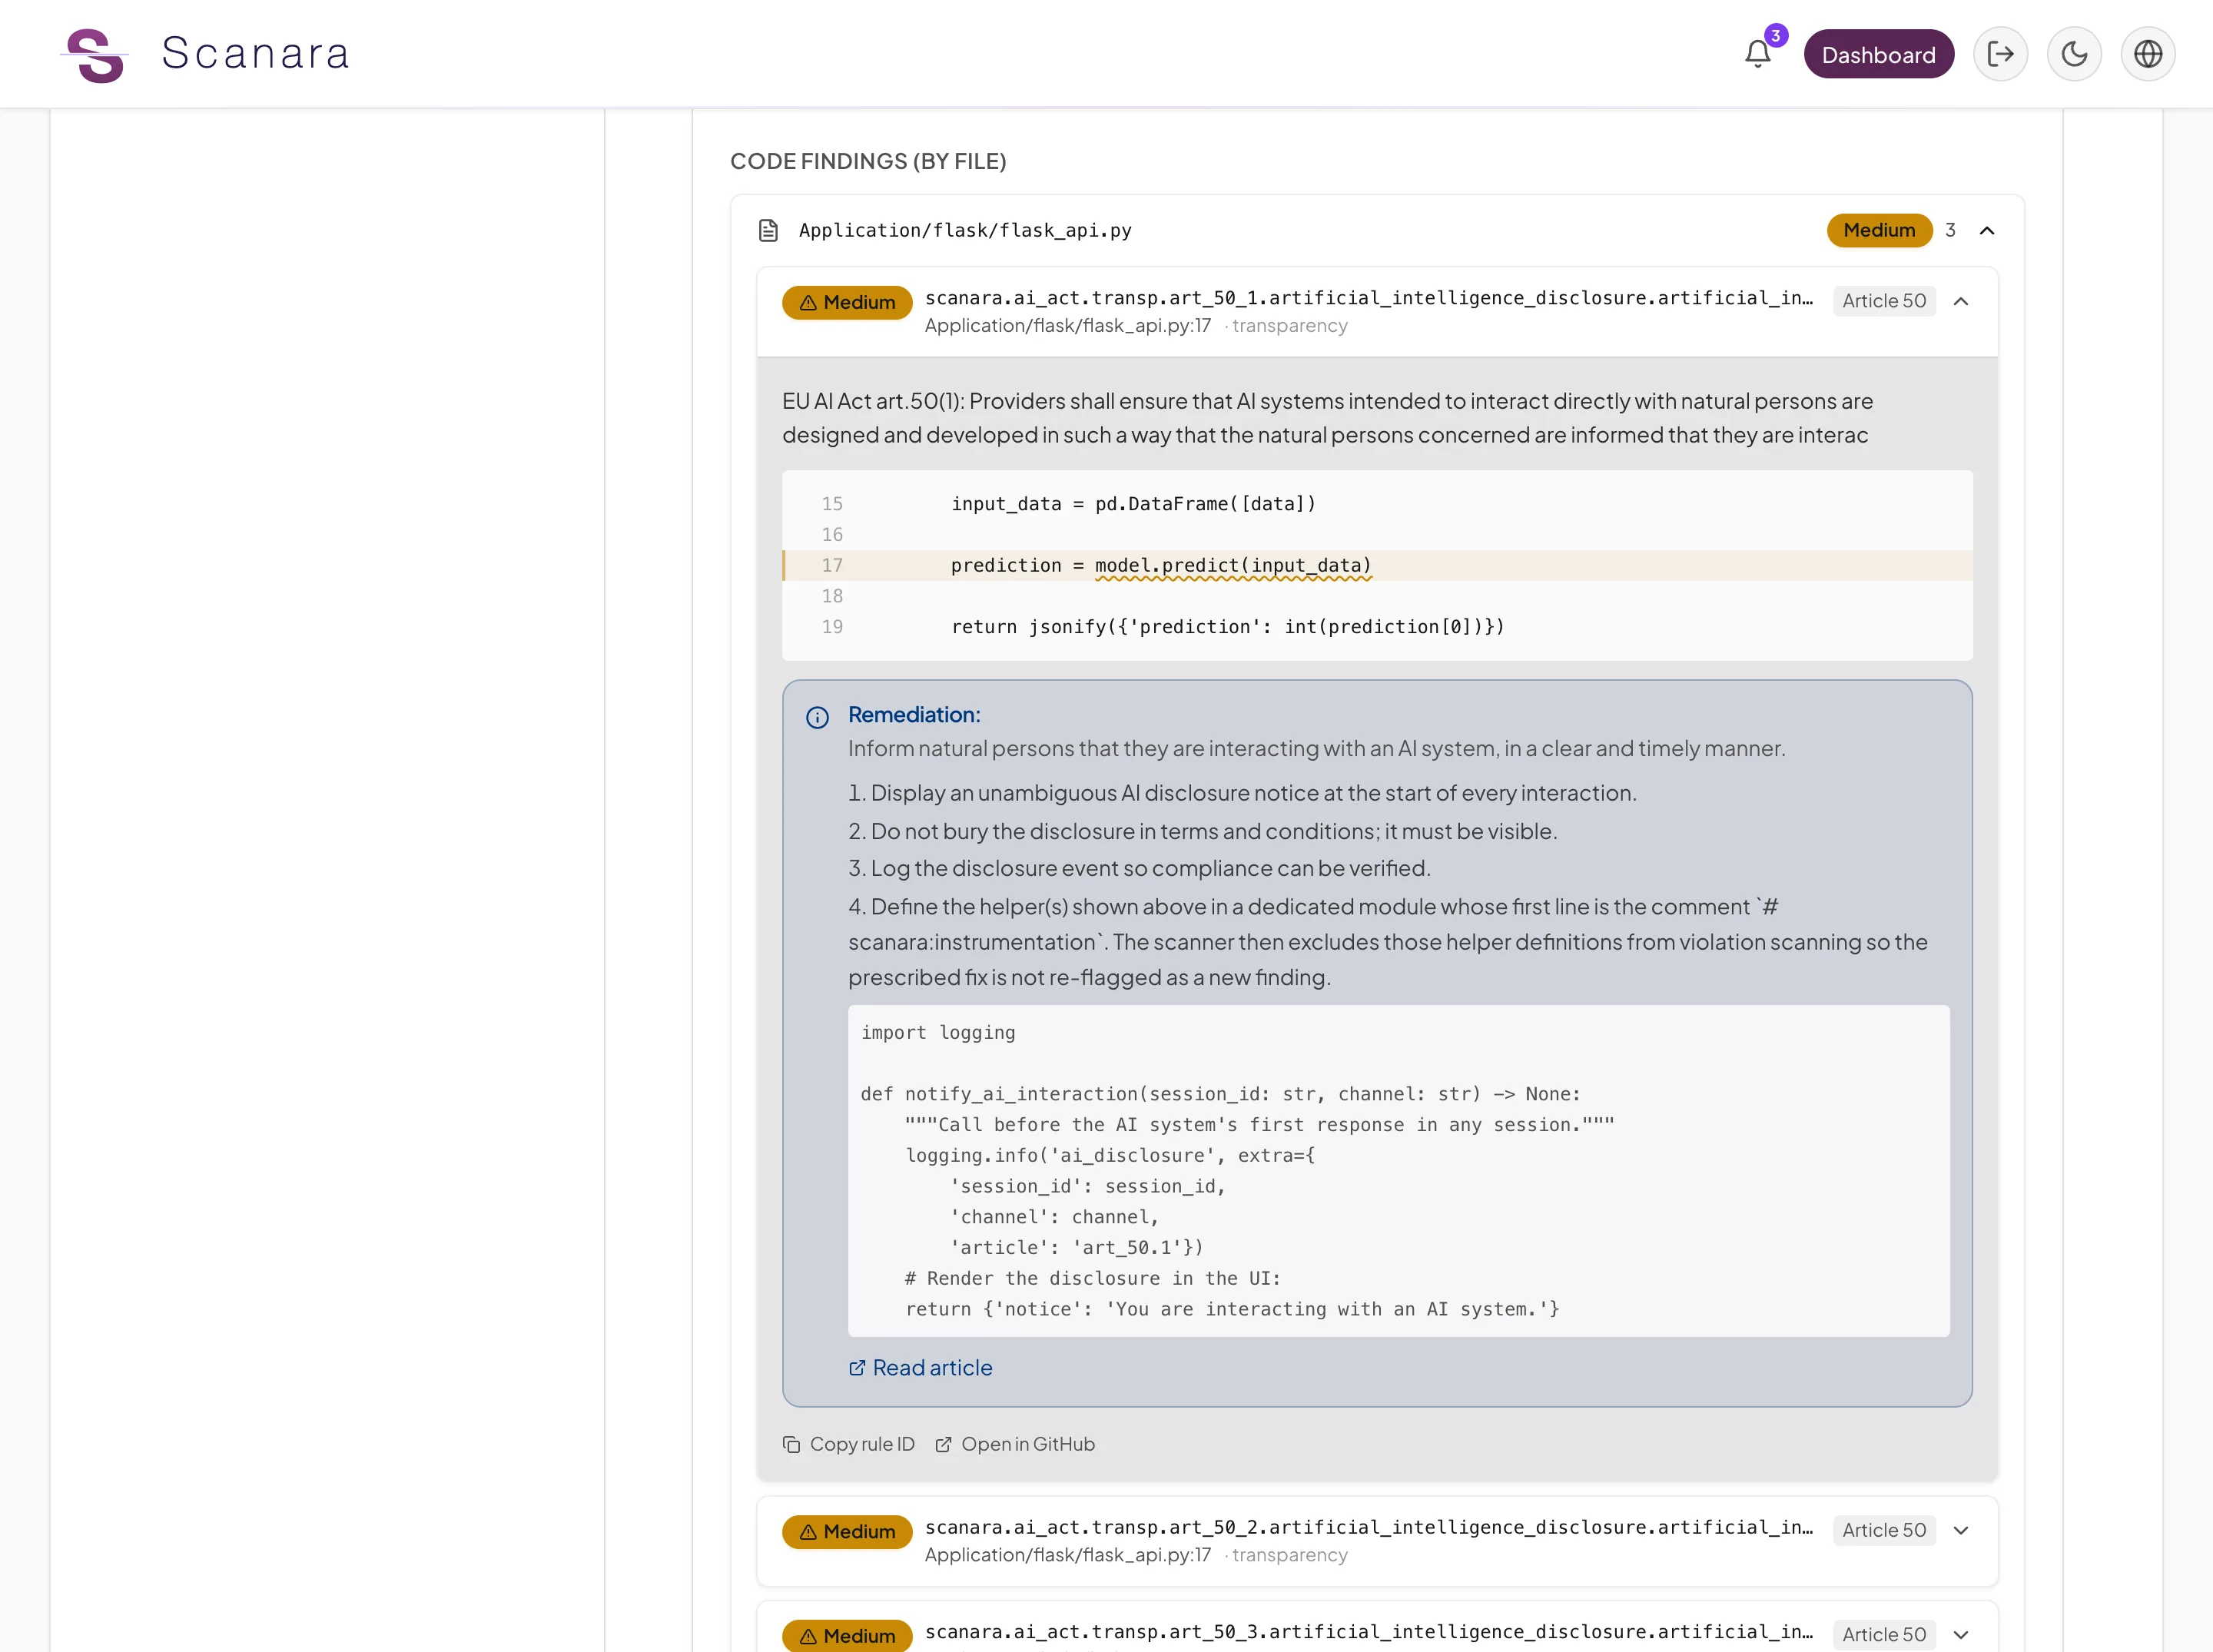
Task: Toggle dark mode with the moon icon
Action: [2074, 54]
